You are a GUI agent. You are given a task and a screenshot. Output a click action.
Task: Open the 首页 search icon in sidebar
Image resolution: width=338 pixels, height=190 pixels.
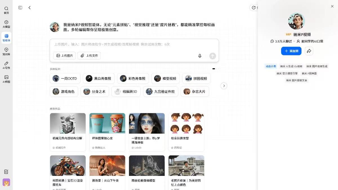pyautogui.click(x=6, y=10)
